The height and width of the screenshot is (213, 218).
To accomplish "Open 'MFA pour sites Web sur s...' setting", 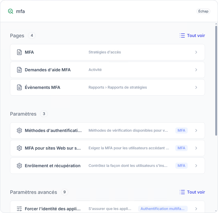I will click(107, 148).
